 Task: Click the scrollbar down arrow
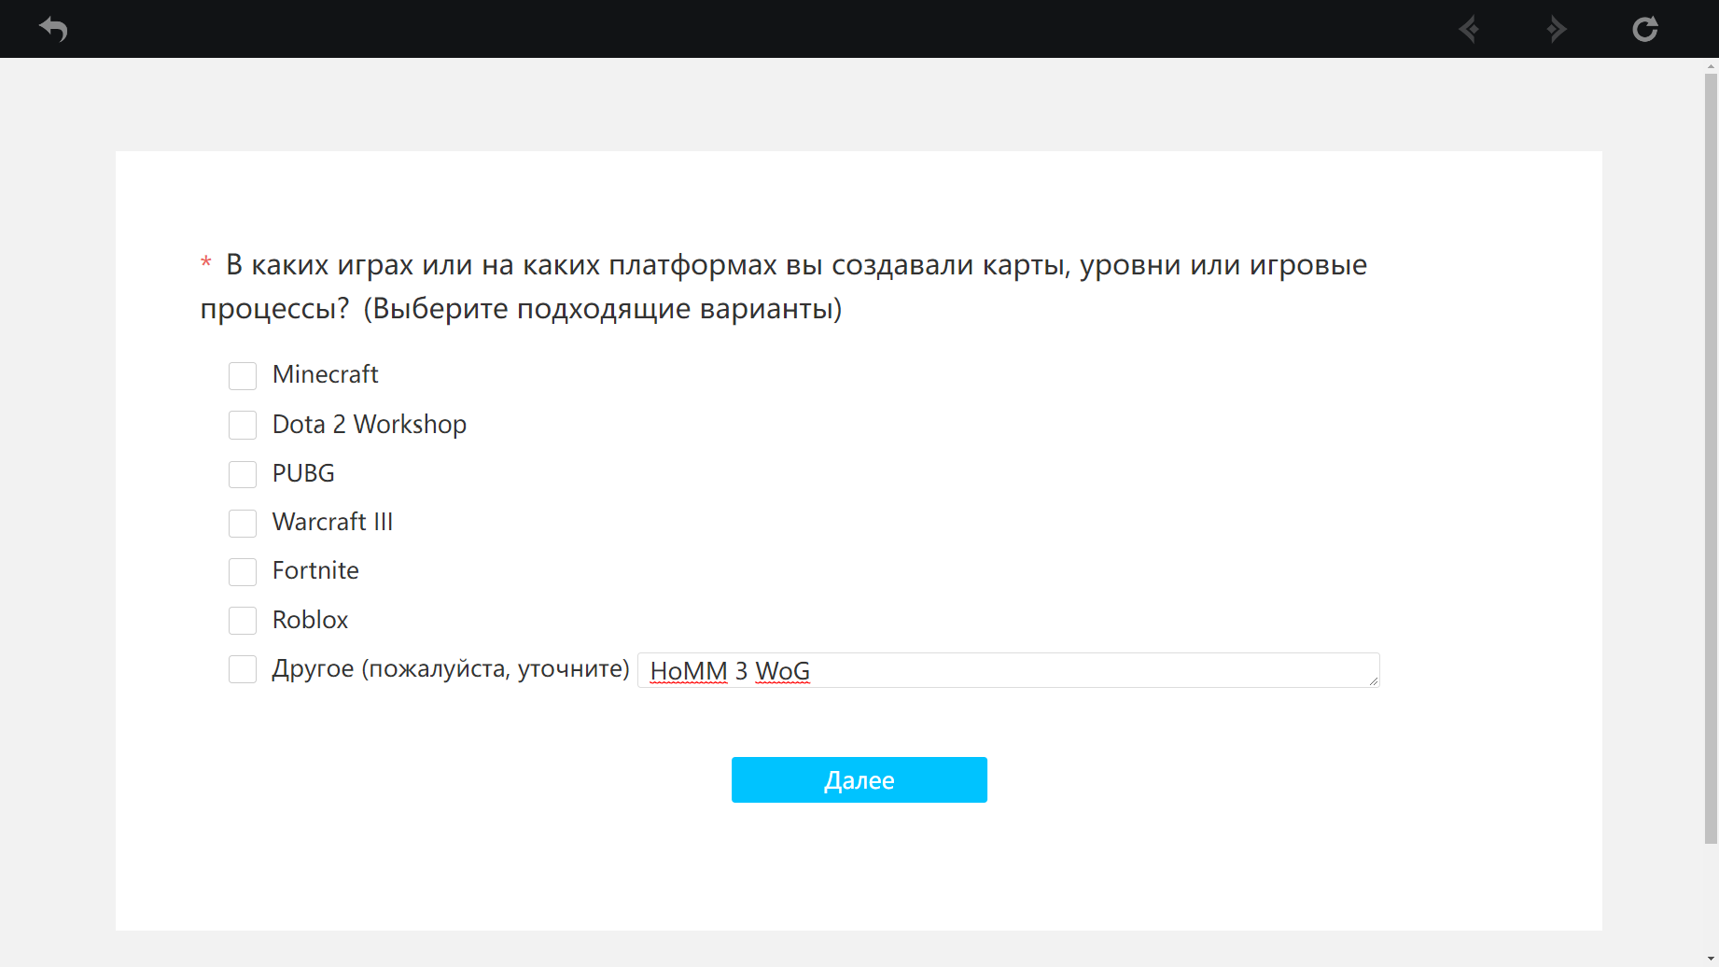(1711, 960)
